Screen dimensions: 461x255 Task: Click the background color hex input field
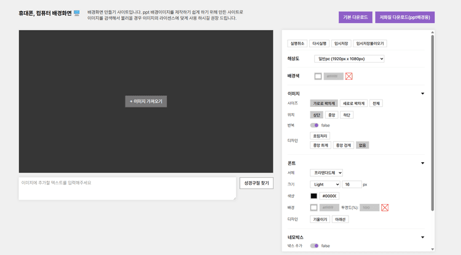click(x=333, y=76)
